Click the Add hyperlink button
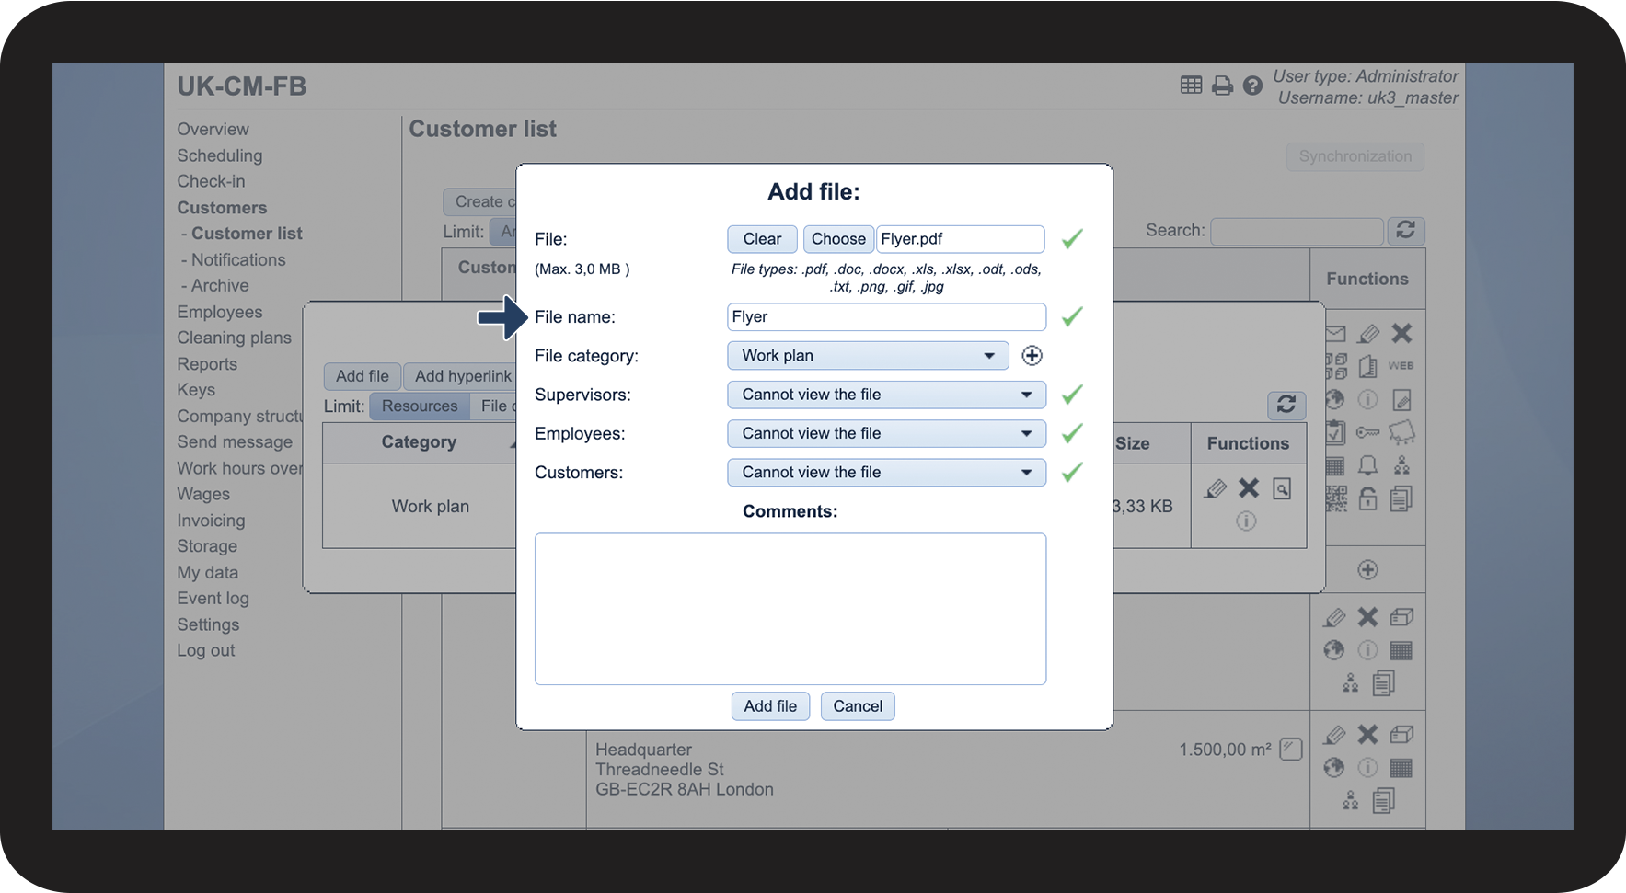This screenshot has height=893, width=1626. (462, 376)
